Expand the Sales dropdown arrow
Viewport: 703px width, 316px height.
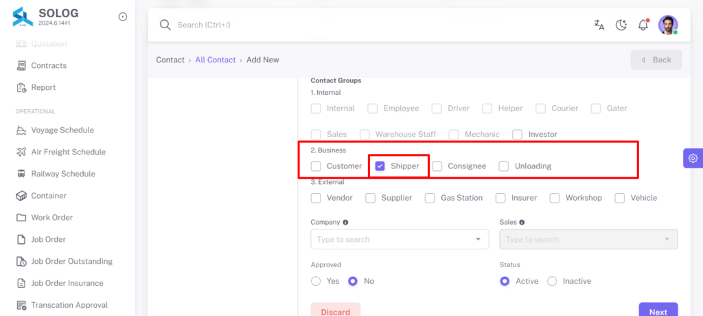[667, 239]
